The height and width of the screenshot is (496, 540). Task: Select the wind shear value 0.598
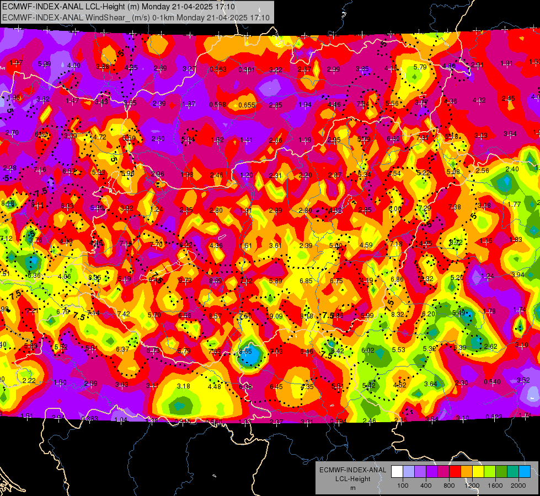218,104
